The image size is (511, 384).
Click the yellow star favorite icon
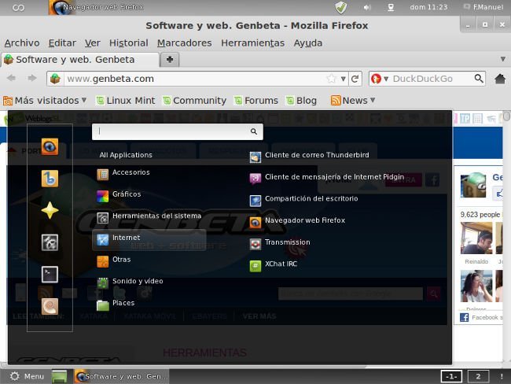pyautogui.click(x=50, y=210)
